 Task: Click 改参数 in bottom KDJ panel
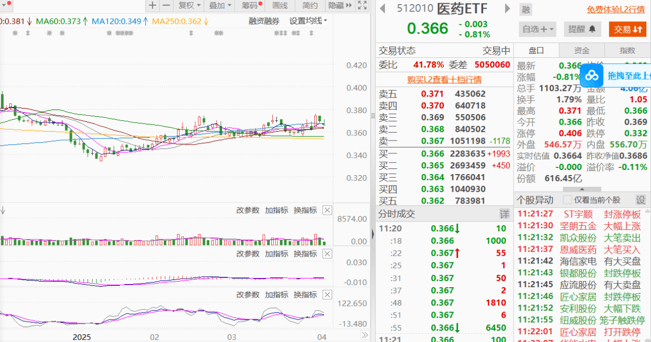247,295
